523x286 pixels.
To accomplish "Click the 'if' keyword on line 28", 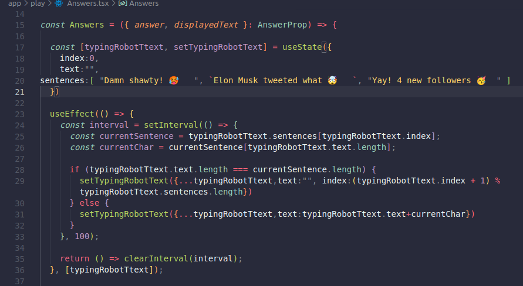I will coord(75,169).
